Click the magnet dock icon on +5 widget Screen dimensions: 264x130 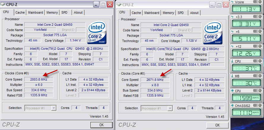coord(255,31)
